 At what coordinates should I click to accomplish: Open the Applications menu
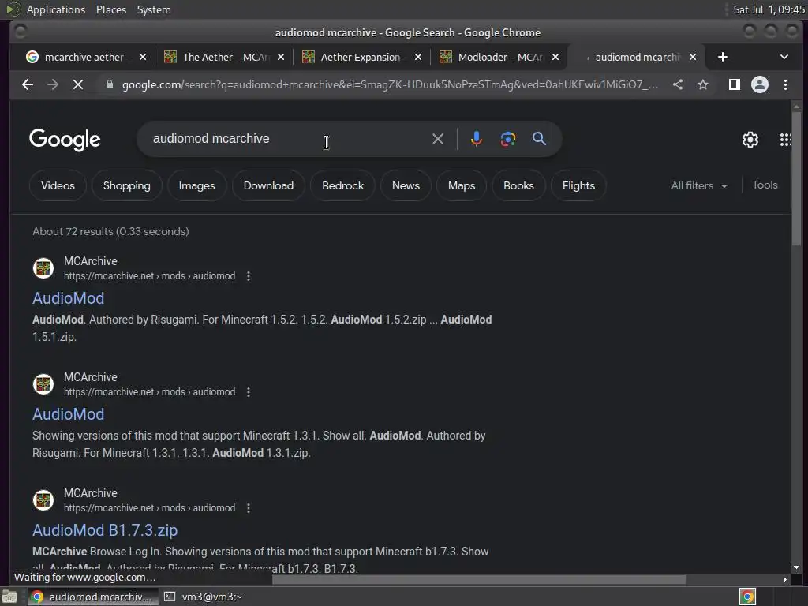point(56,9)
